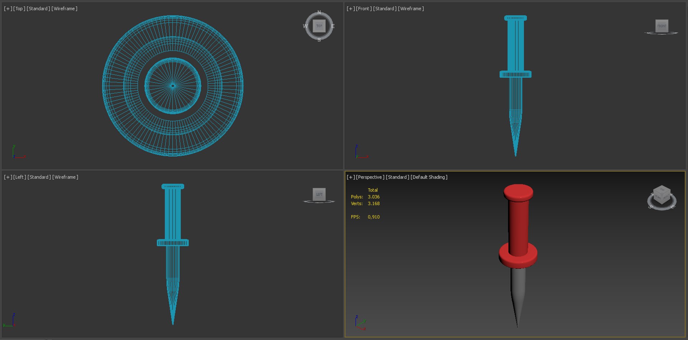Click the axis tripod in Left viewport
The image size is (688, 340).
click(x=9, y=320)
